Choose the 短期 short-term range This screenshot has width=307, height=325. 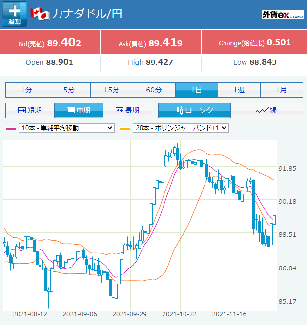[x=30, y=110]
